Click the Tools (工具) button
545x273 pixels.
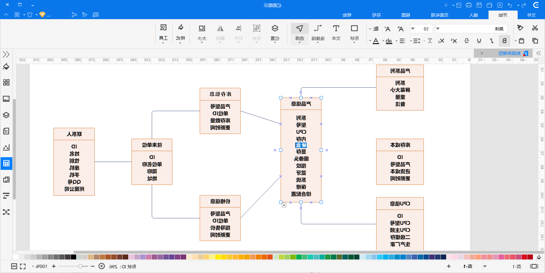[163, 33]
